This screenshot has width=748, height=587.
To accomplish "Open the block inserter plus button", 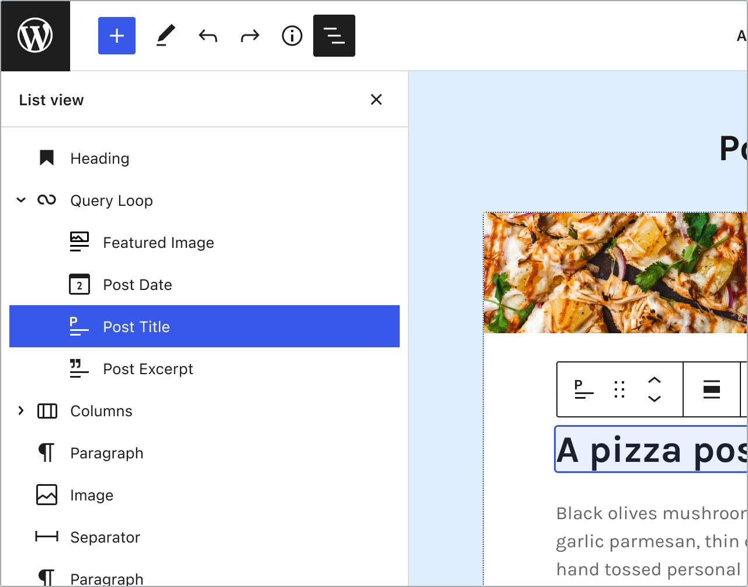I will point(117,36).
